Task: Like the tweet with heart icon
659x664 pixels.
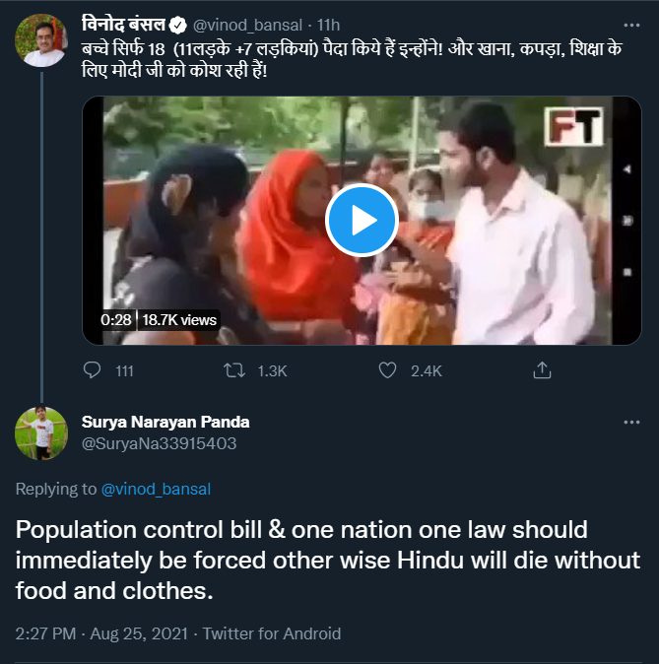Action: coord(387,370)
